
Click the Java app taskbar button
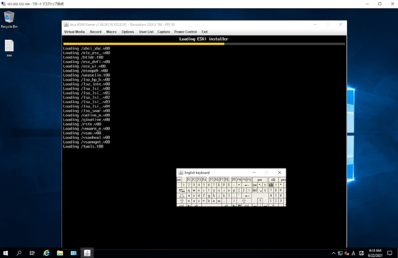coord(87,253)
